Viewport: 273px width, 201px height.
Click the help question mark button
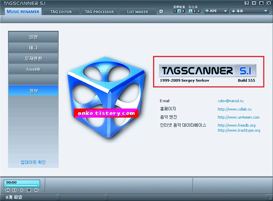(x=247, y=3)
